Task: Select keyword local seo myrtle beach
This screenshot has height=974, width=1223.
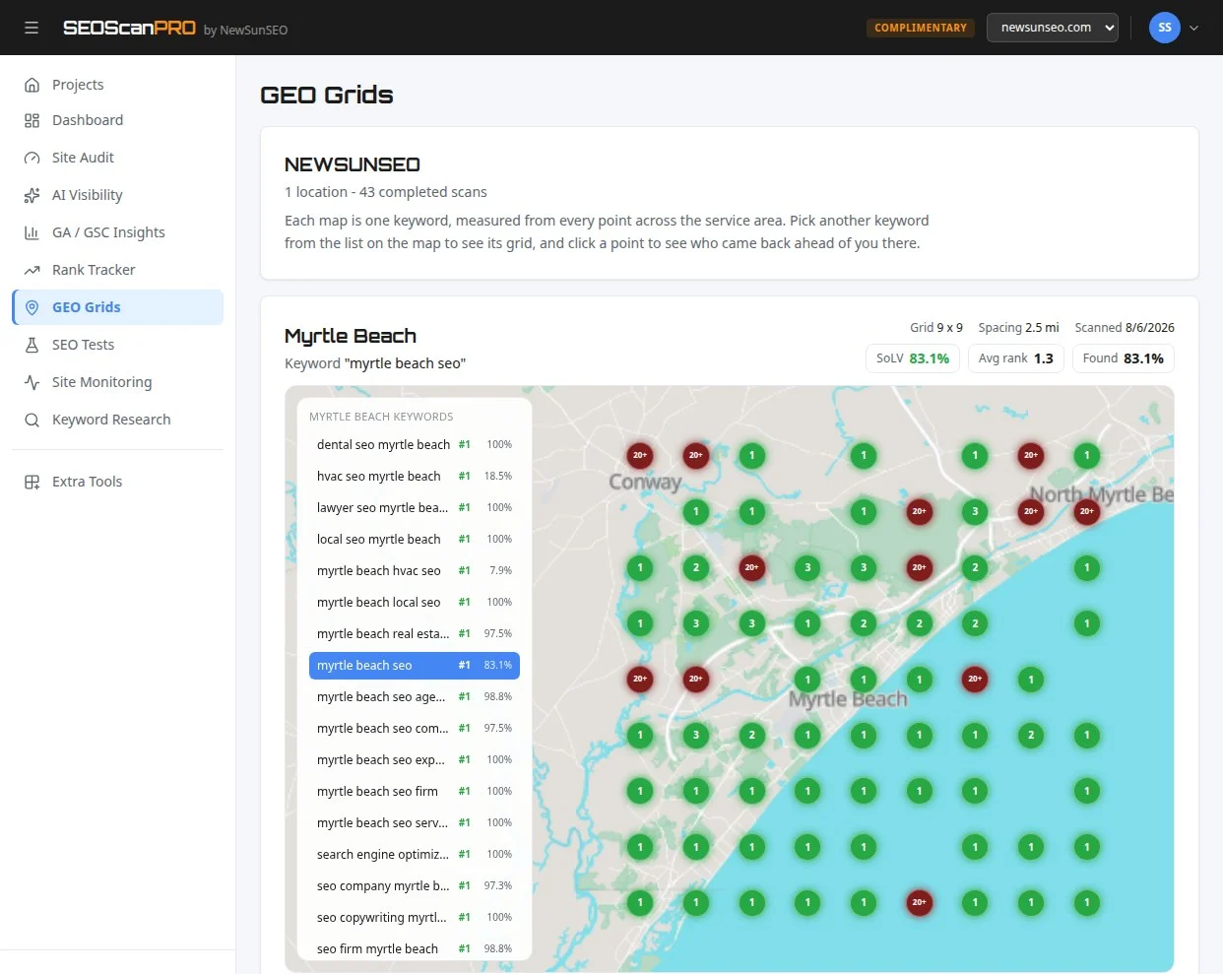Action: pyautogui.click(x=415, y=540)
